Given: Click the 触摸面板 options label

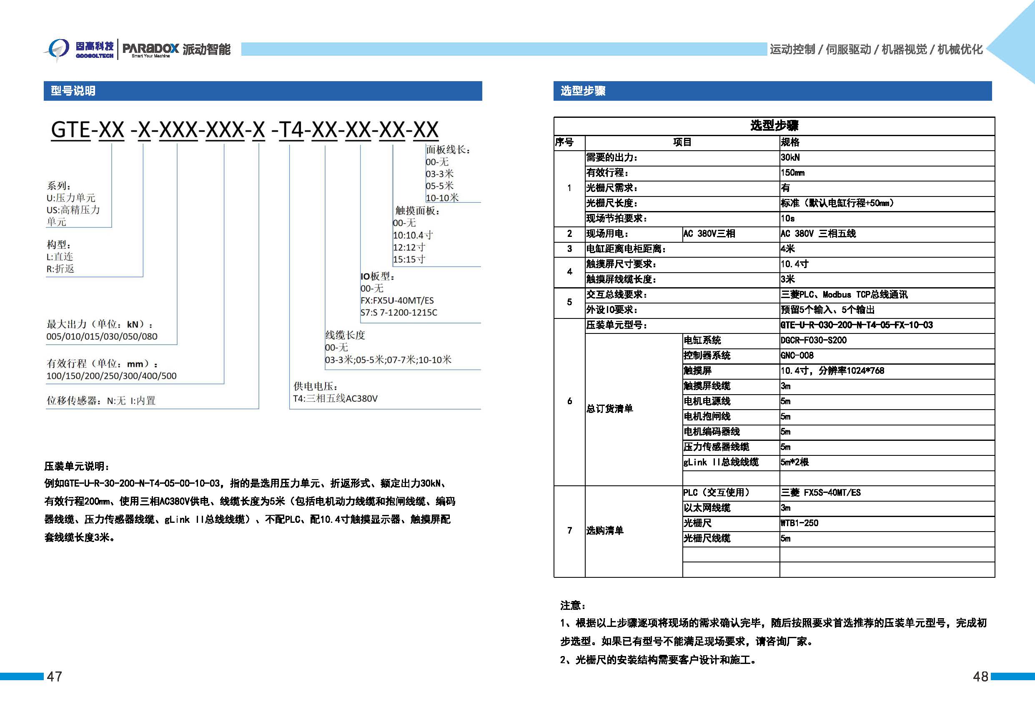Looking at the screenshot, I should (417, 211).
